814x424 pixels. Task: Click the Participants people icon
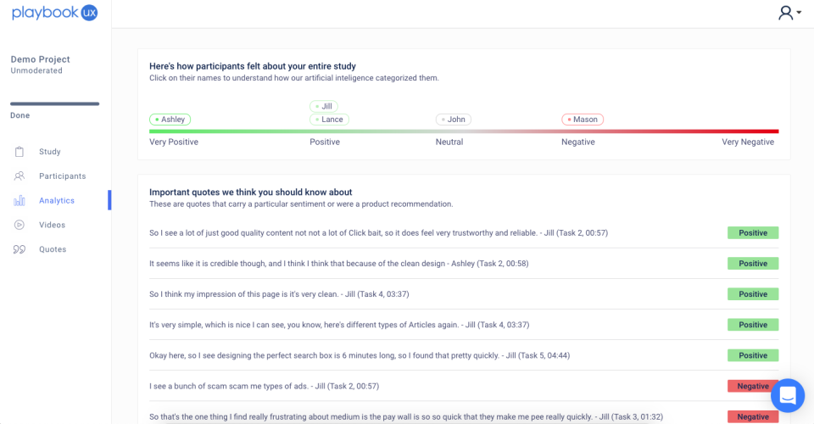point(20,176)
